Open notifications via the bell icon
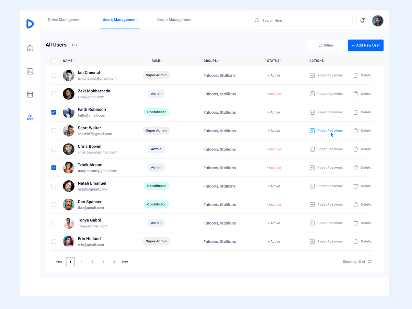Image resolution: width=412 pixels, height=309 pixels. coord(362,21)
